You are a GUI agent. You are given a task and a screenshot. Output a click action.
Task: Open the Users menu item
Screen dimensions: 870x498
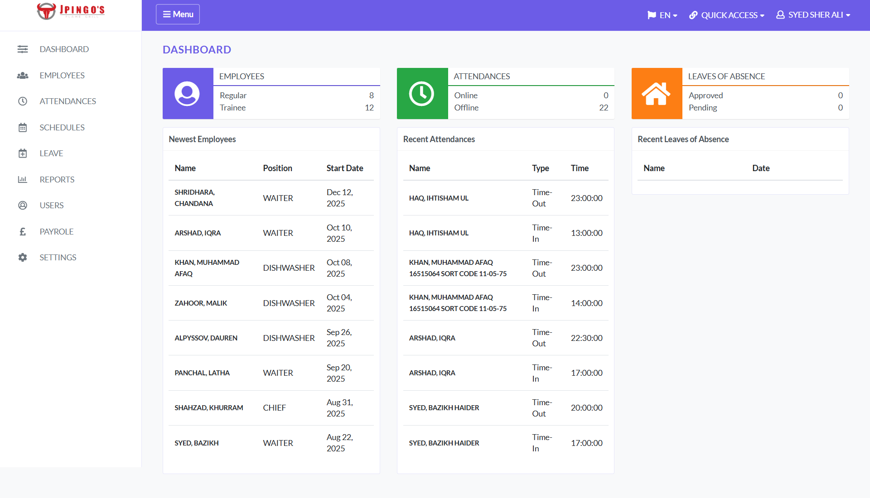(52, 206)
